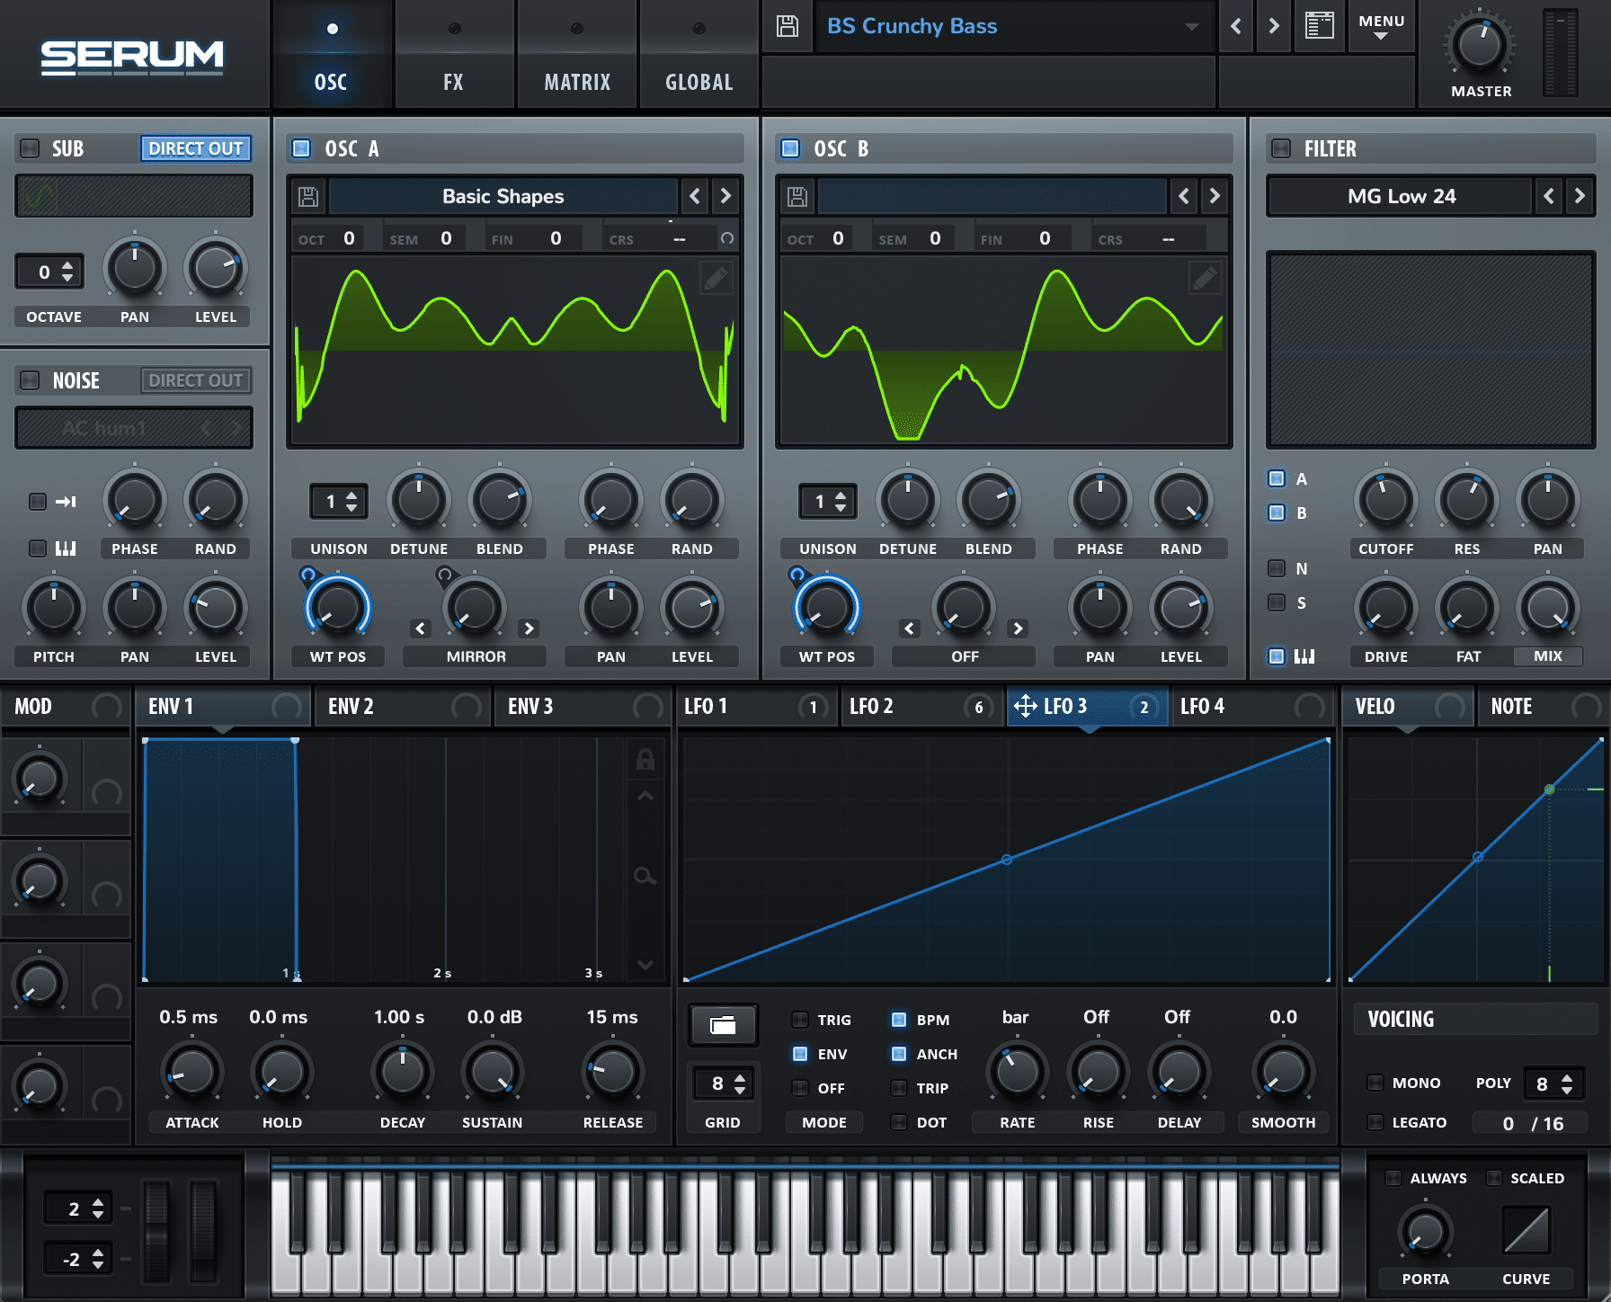Open the preset browser list icon

coord(1319,25)
